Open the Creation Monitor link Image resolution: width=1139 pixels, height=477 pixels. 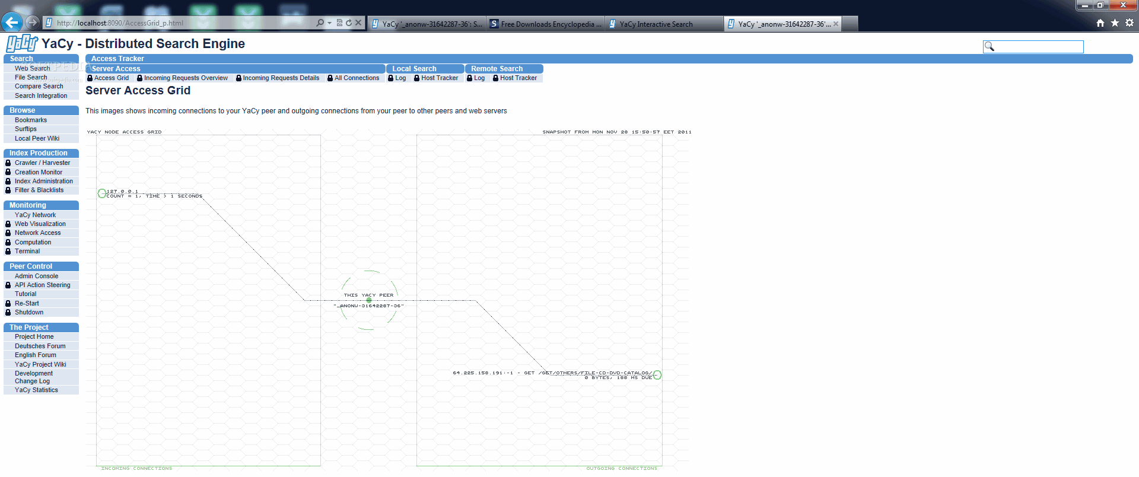coord(39,172)
